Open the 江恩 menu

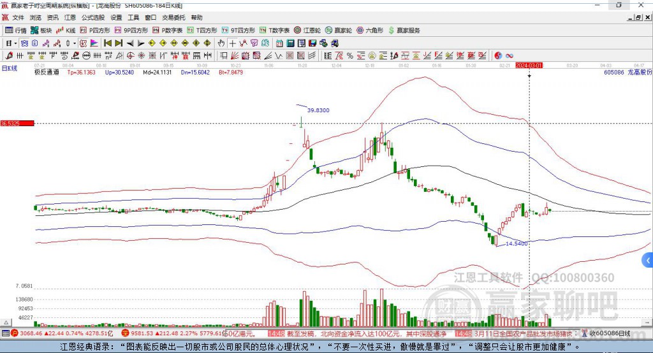coord(70,17)
